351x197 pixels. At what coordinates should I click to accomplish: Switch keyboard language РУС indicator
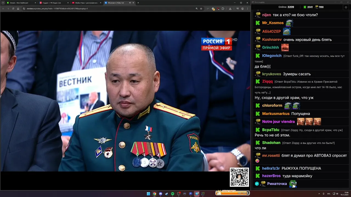click(x=329, y=194)
